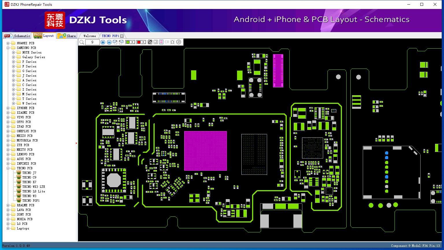This screenshot has height=250, width=444.
Task: Click the folder icon next to IPHONE PCB
Action: [13, 108]
